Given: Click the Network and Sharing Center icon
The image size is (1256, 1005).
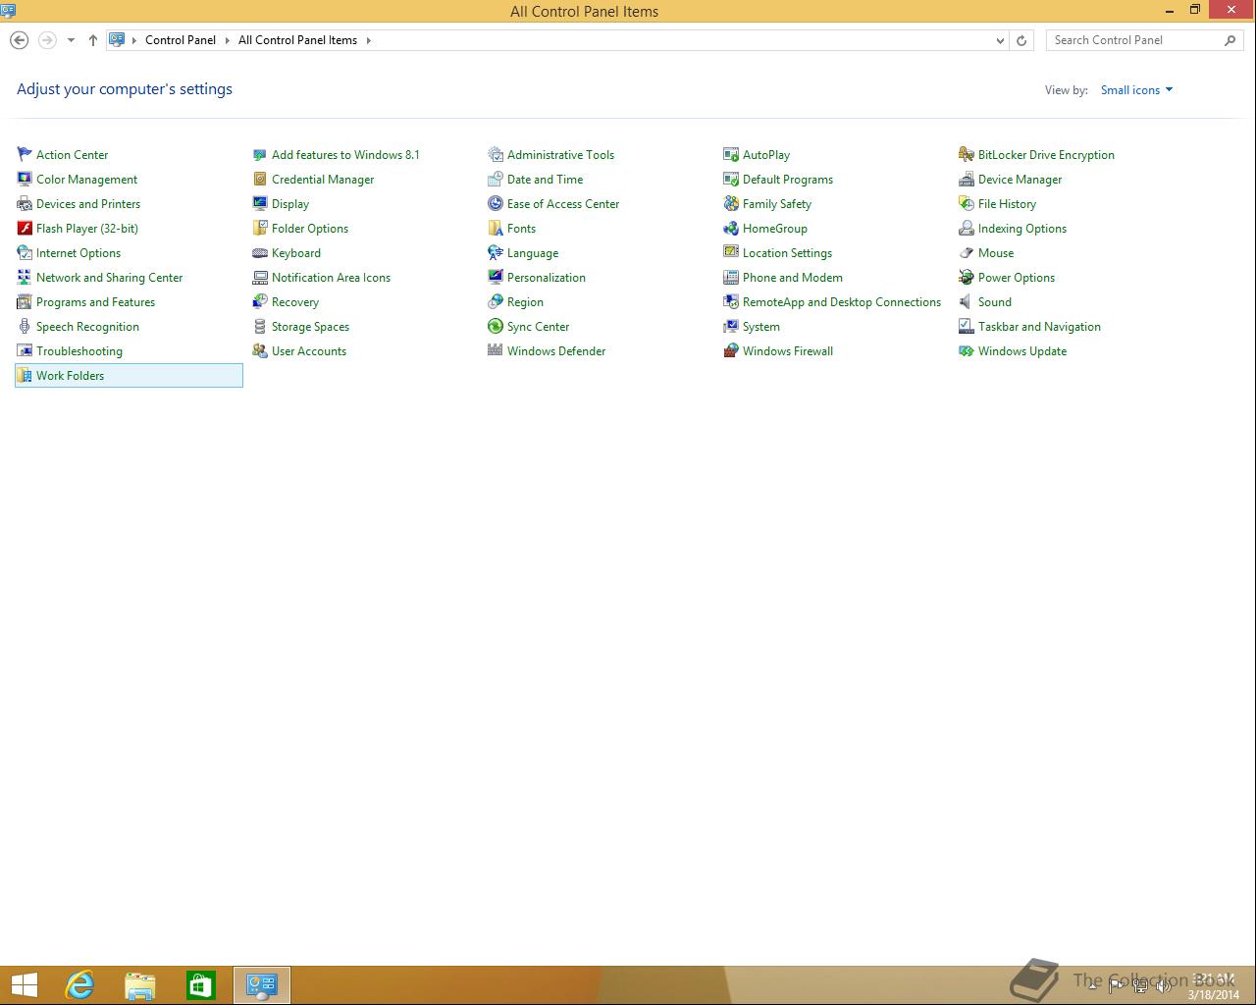Looking at the screenshot, I should pyautogui.click(x=25, y=277).
